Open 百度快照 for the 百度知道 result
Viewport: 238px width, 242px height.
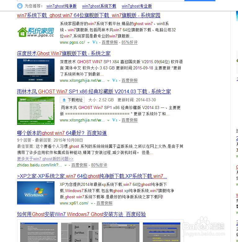click(79, 165)
